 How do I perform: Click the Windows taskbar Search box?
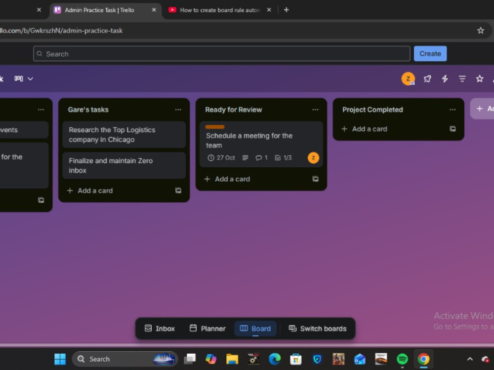click(125, 359)
